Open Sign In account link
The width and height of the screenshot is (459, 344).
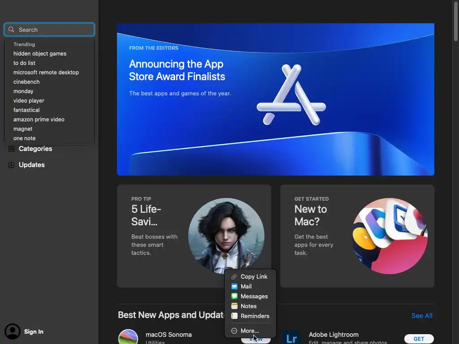[x=34, y=332]
